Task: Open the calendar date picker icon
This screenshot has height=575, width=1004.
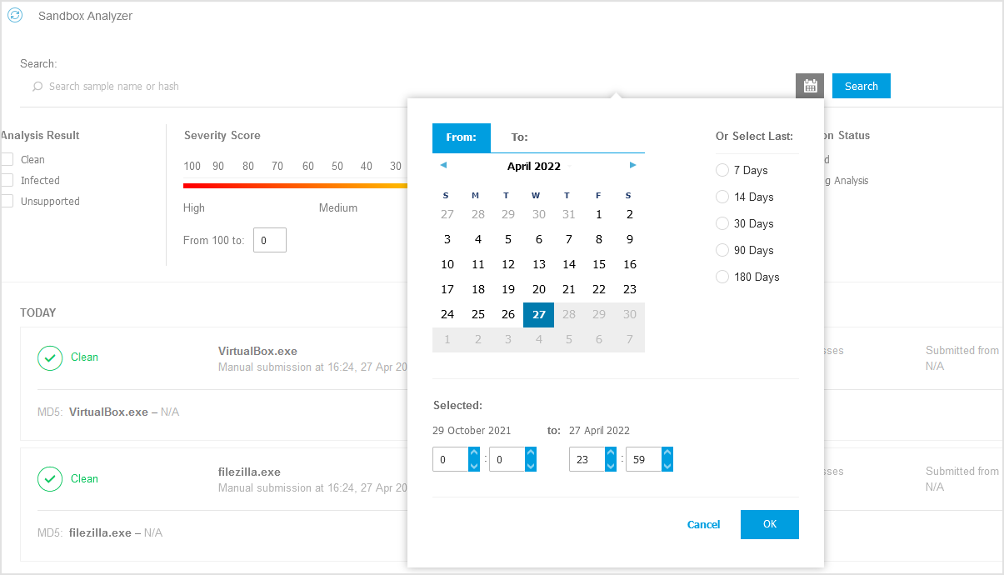Action: [809, 85]
